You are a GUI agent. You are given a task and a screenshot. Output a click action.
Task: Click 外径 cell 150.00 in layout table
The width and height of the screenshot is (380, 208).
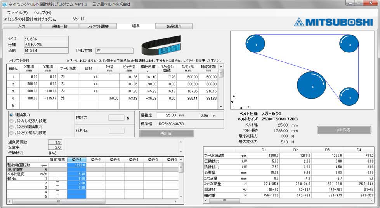pyautogui.click(x=109, y=98)
